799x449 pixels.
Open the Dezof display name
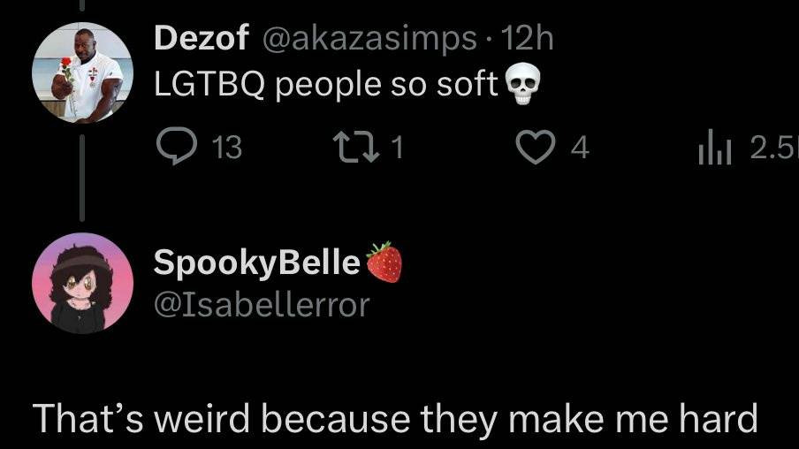(x=202, y=38)
